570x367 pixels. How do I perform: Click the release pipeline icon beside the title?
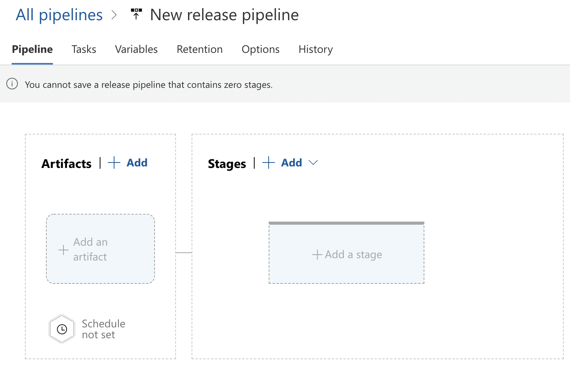pyautogui.click(x=136, y=14)
